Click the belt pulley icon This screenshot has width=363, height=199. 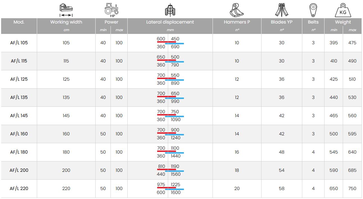313,10
